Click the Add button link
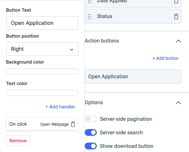 click(165, 58)
